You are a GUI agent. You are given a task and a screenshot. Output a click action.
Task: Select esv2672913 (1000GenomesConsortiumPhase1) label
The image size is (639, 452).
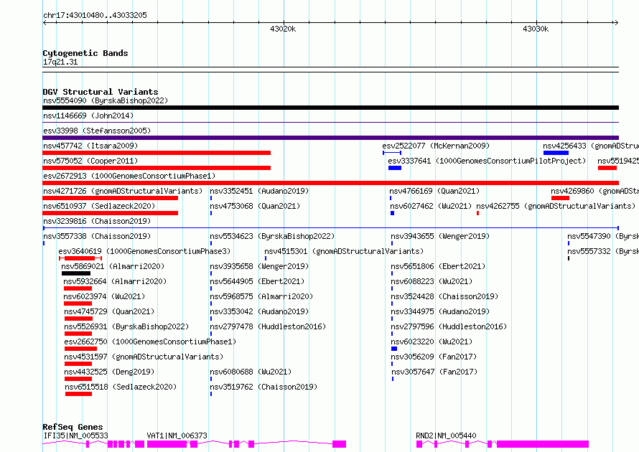point(129,176)
